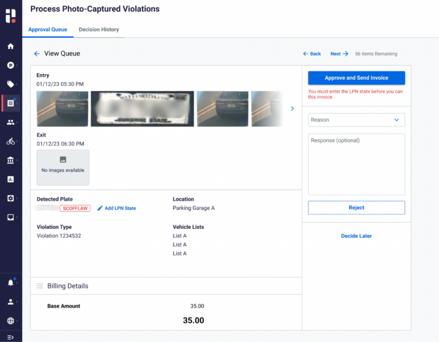This screenshot has height=342, width=439.
Task: Open the notifications bell icon
Action: (10, 283)
